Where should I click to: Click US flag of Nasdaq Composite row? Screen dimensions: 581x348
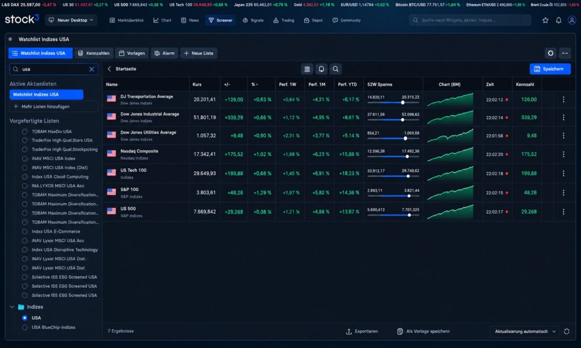click(x=112, y=153)
